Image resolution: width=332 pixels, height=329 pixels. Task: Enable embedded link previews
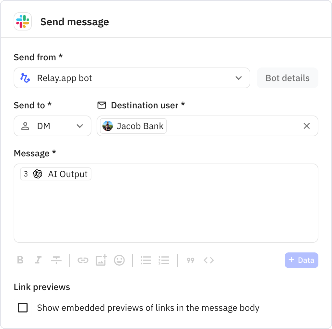(22, 308)
